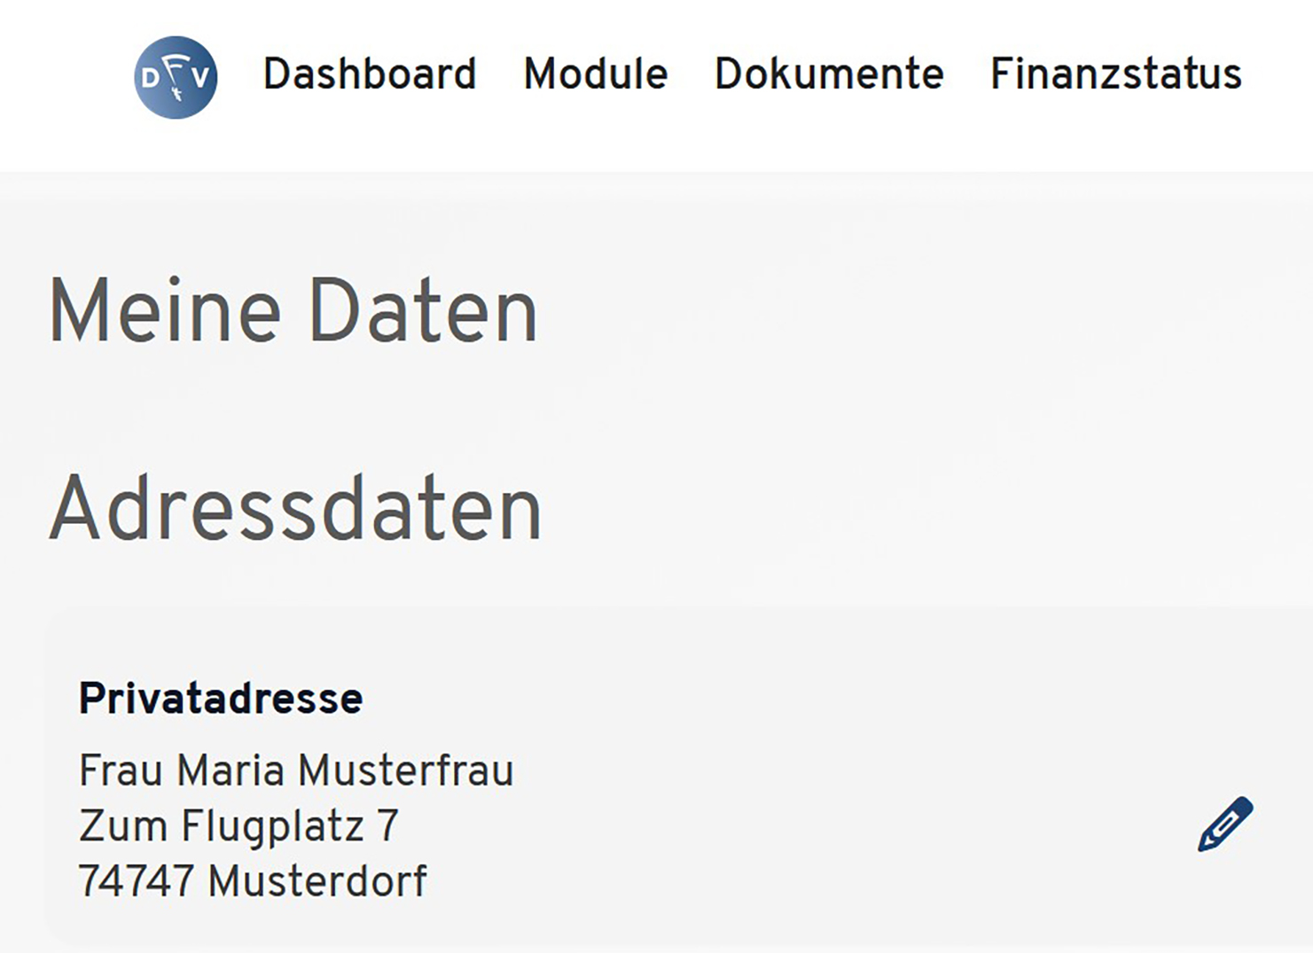Click the letter "D" inside the logo
The height and width of the screenshot is (953, 1313).
[151, 79]
